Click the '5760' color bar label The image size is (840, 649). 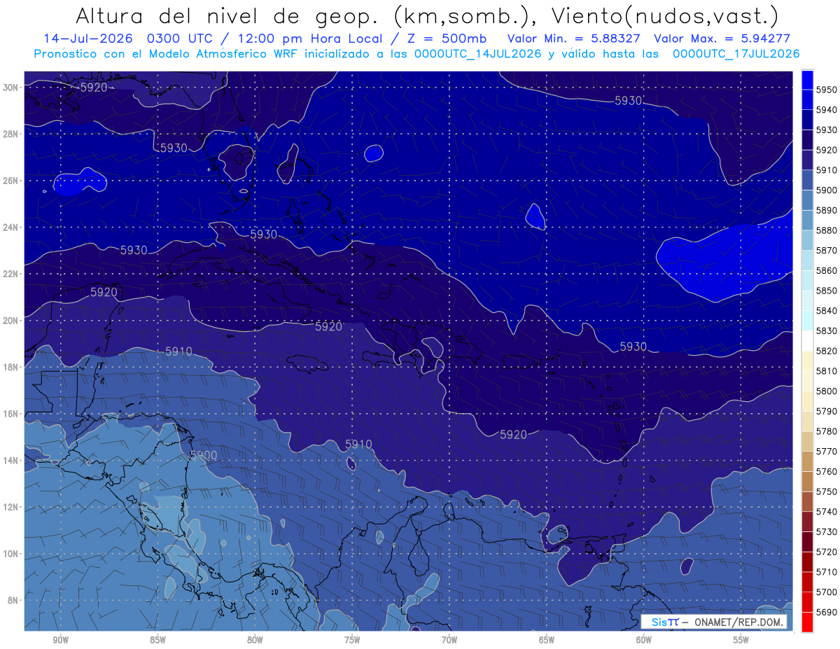tap(826, 471)
